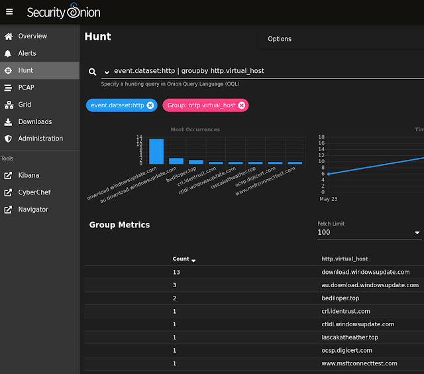Expand the Options panel
The width and height of the screenshot is (424, 374).
coord(280,39)
